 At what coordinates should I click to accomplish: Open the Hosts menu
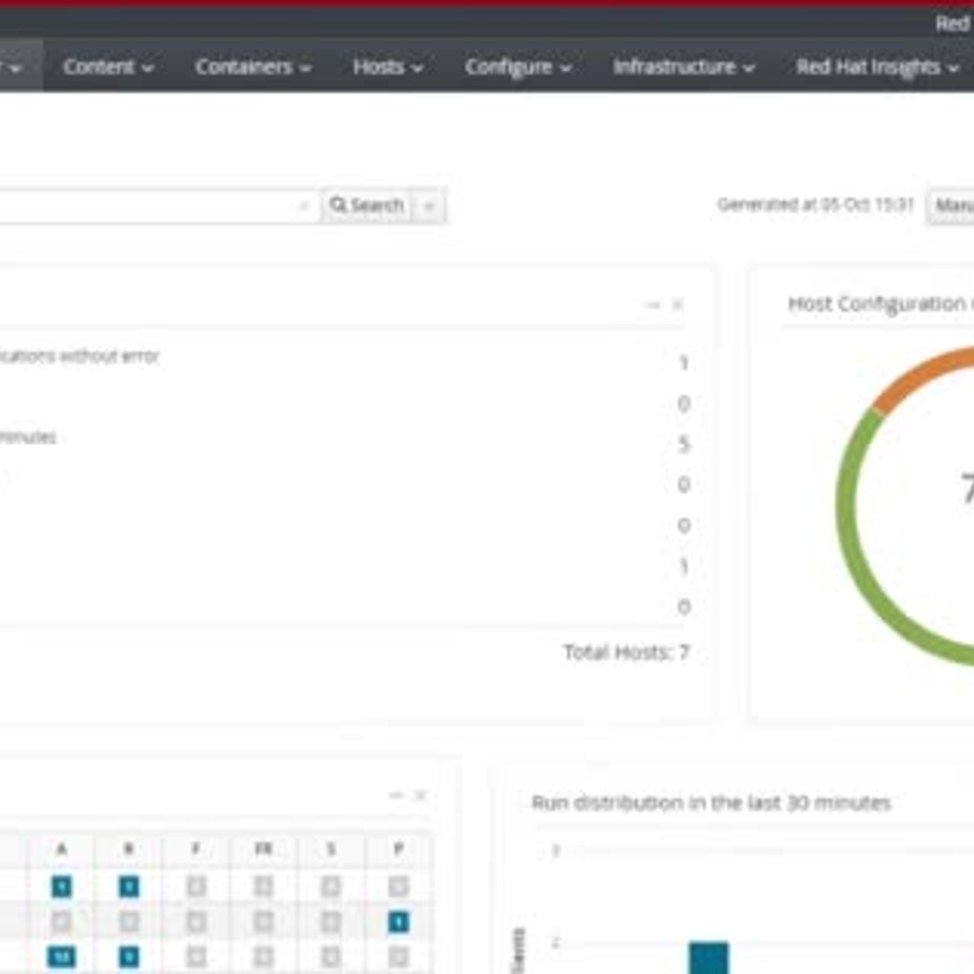point(388,67)
